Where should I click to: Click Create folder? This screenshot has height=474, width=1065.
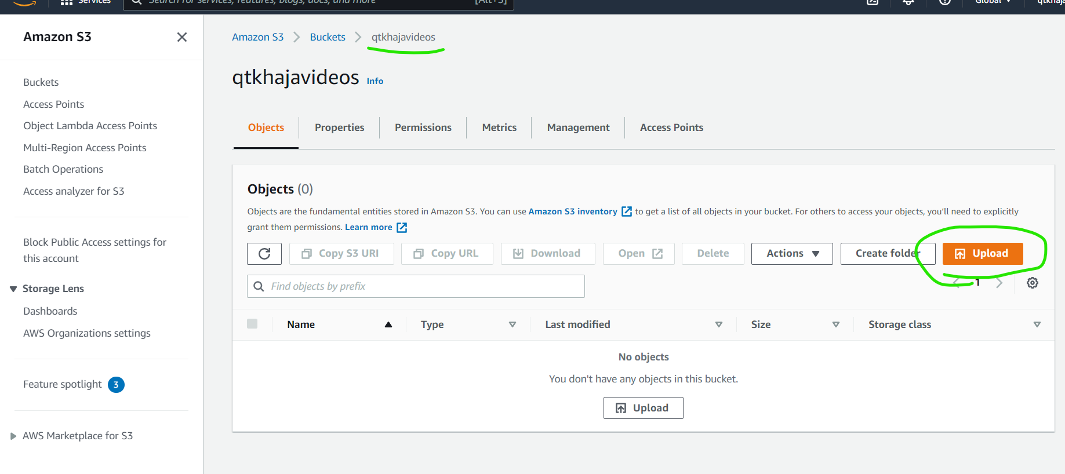point(888,254)
